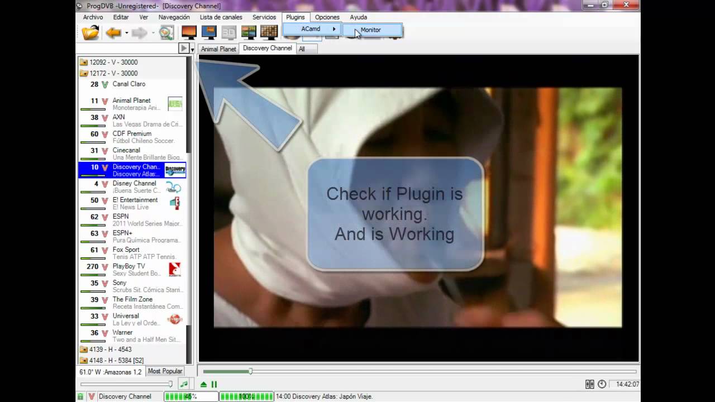The width and height of the screenshot is (715, 402).
Task: Select the blue picture-in-picture monitor icon
Action: coord(209,32)
